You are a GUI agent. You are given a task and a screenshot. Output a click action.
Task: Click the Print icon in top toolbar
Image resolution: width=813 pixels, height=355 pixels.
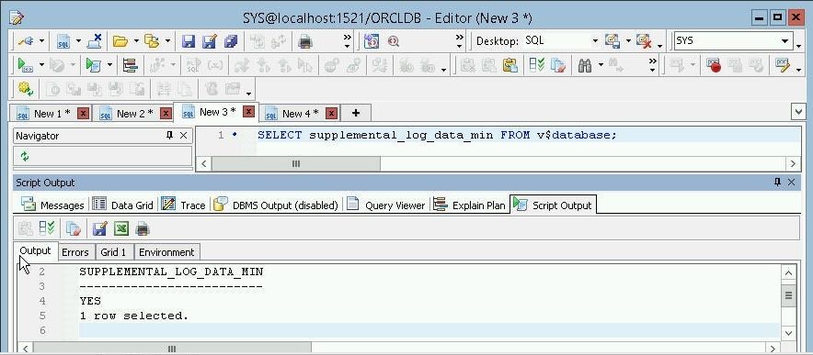(305, 41)
